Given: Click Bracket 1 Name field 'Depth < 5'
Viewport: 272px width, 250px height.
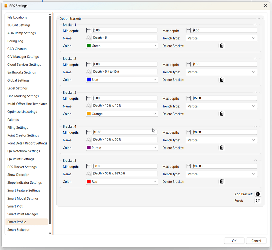Looking at the screenshot, I should coord(124,37).
